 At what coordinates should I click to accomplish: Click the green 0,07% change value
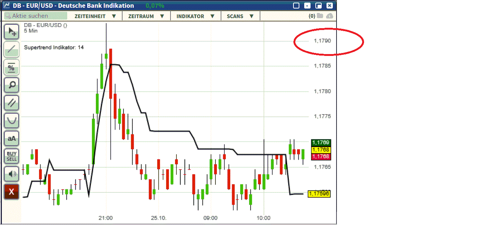click(155, 6)
